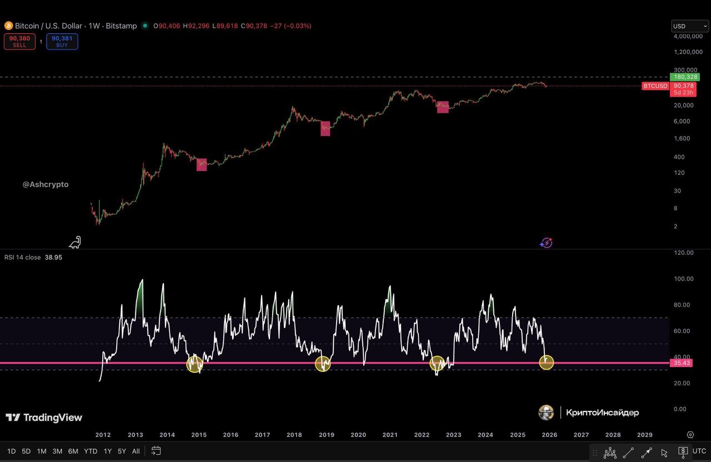This screenshot has width=711, height=462.
Task: Click the red BTCUSD price tag
Action: 655,86
